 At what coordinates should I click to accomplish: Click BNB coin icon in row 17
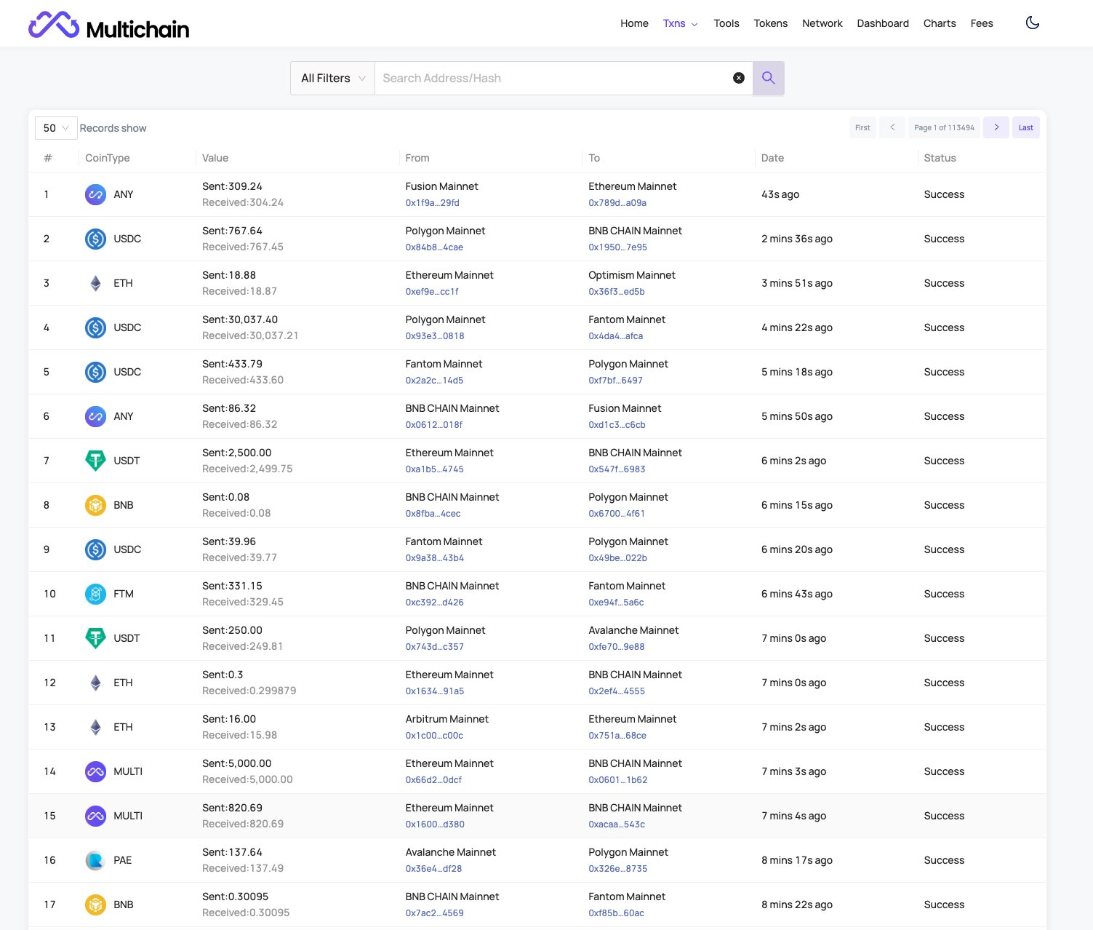tap(95, 905)
